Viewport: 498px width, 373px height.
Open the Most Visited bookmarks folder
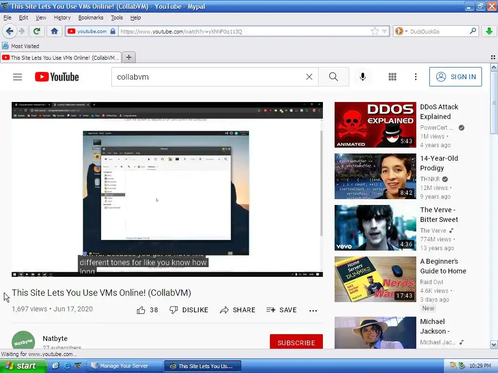(20, 46)
